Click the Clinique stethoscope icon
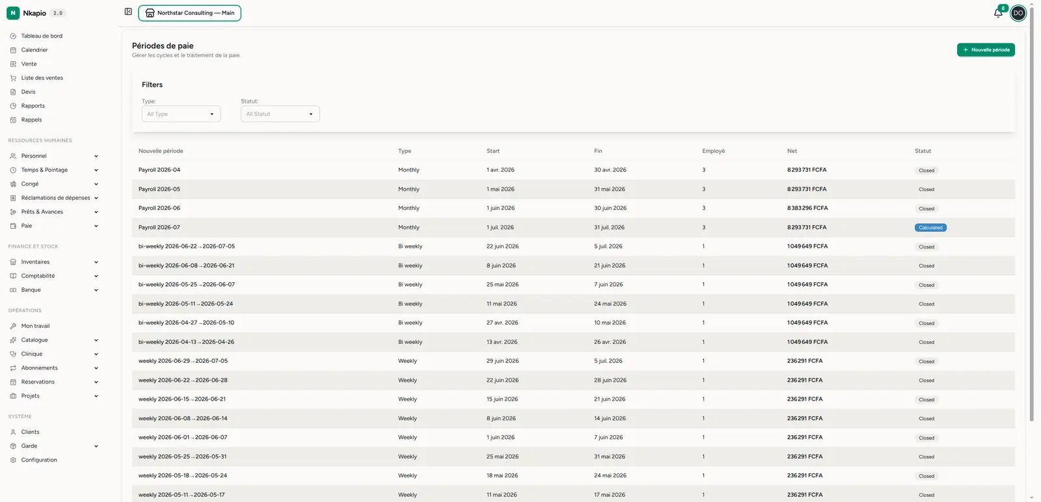 point(13,354)
